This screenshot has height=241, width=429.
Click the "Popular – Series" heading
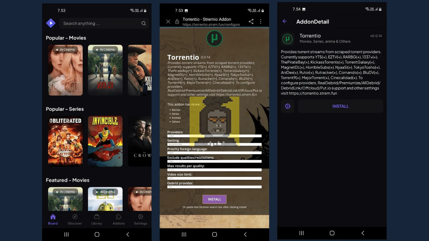(65, 109)
